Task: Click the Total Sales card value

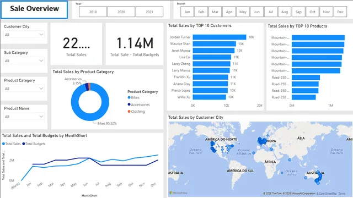Action: 76,43
